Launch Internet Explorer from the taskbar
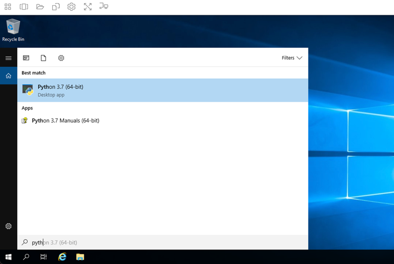The image size is (394, 264). tap(62, 257)
